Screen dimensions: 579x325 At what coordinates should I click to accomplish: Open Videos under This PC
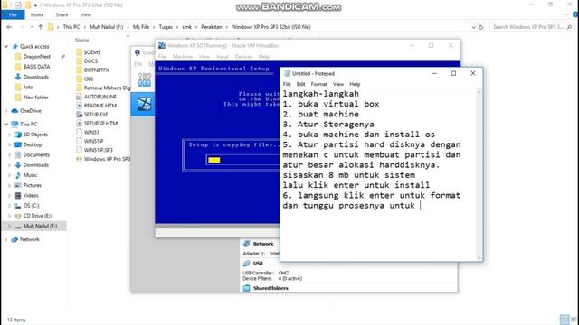(31, 195)
